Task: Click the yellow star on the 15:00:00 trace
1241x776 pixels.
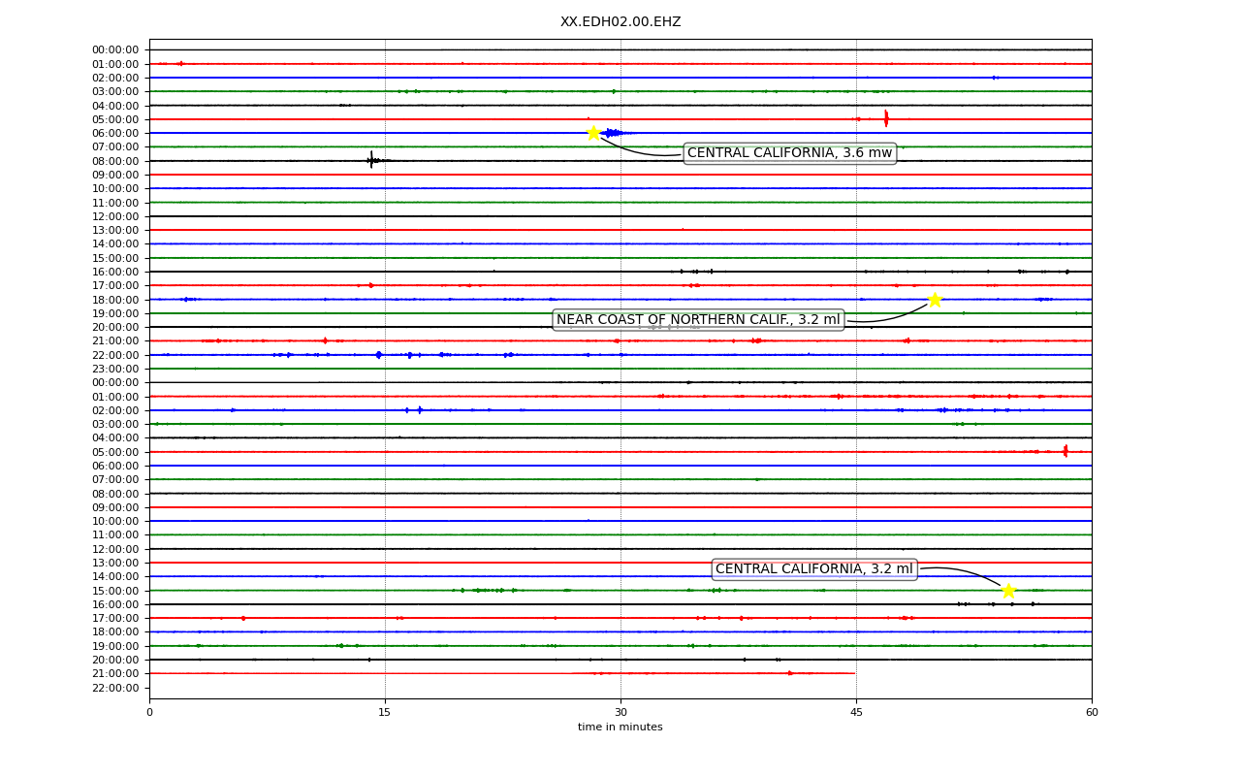Action: tap(1008, 591)
